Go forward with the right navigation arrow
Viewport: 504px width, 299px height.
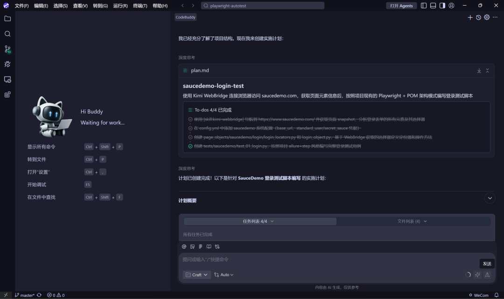pos(193,6)
